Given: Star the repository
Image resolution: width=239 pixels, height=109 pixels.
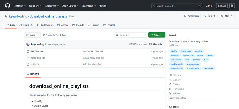Looking at the screenshot, I should [x=227, y=16].
